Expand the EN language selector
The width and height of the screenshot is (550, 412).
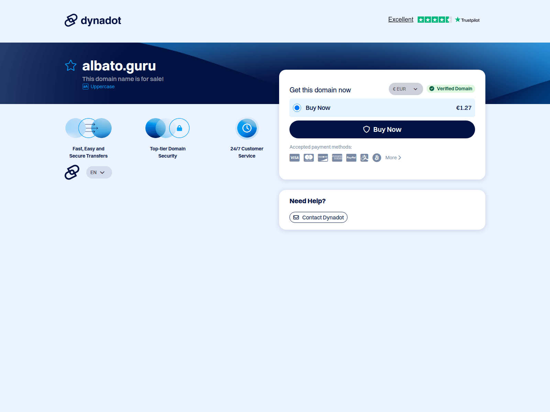click(x=99, y=172)
